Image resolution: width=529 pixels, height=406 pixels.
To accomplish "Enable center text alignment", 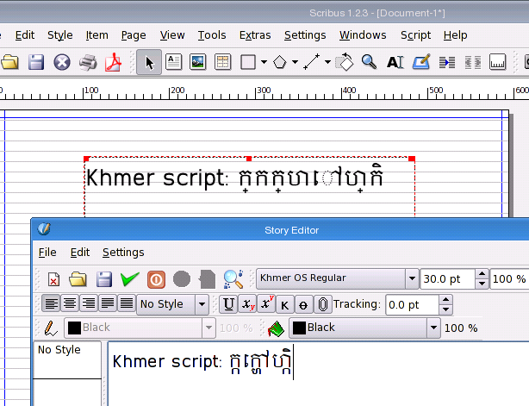I will click(x=70, y=304).
